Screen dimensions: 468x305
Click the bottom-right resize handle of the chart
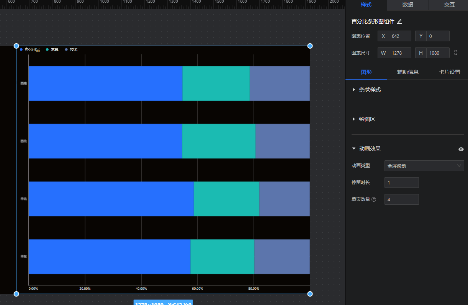point(310,294)
